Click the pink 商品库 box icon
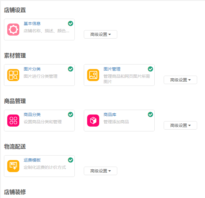Screen dimensions: 205x198 pyautogui.click(x=93, y=121)
